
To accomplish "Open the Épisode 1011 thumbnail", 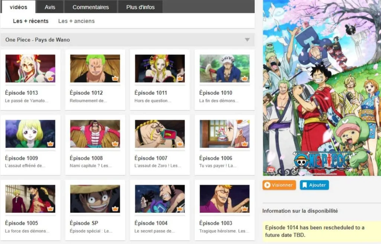I will 160,69.
